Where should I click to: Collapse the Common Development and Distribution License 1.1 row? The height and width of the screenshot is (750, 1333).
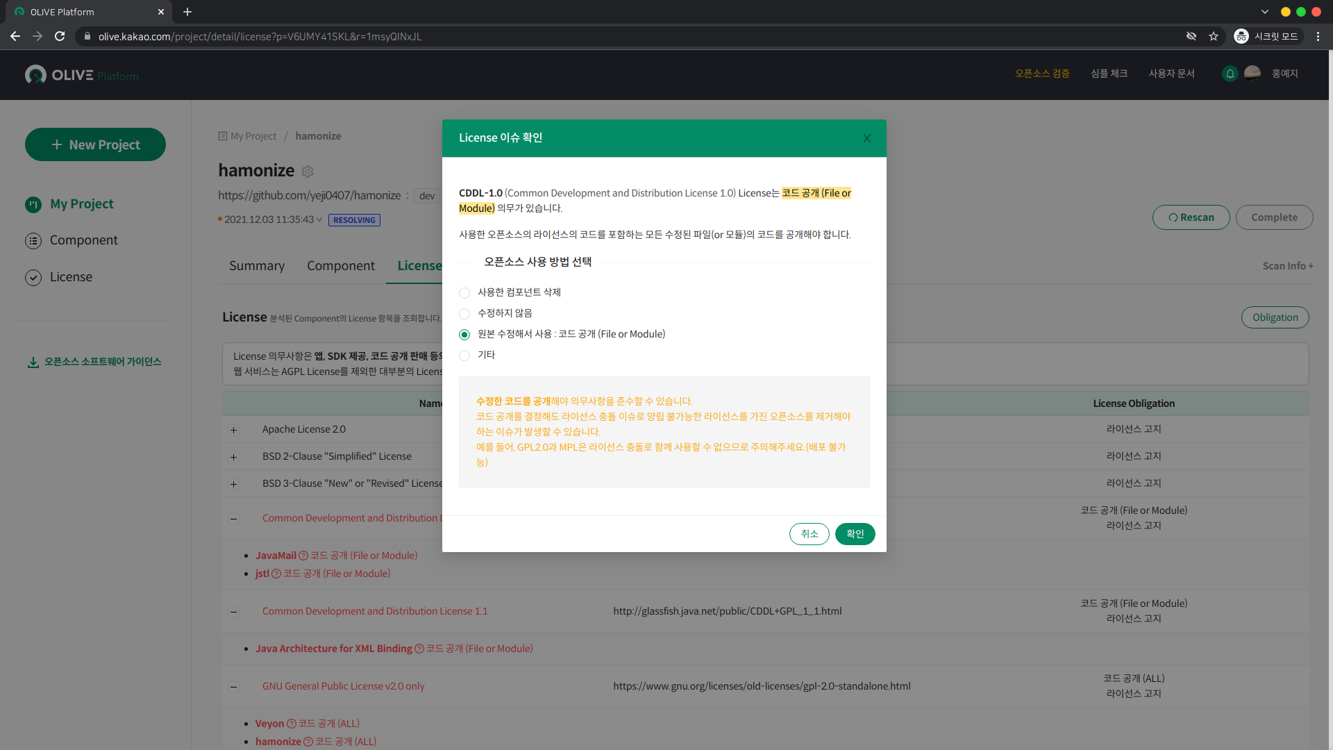tap(233, 612)
